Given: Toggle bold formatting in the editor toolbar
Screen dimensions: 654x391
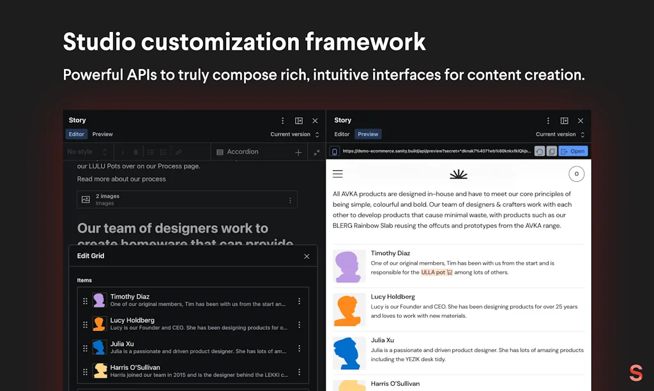Looking at the screenshot, I should click(x=135, y=151).
